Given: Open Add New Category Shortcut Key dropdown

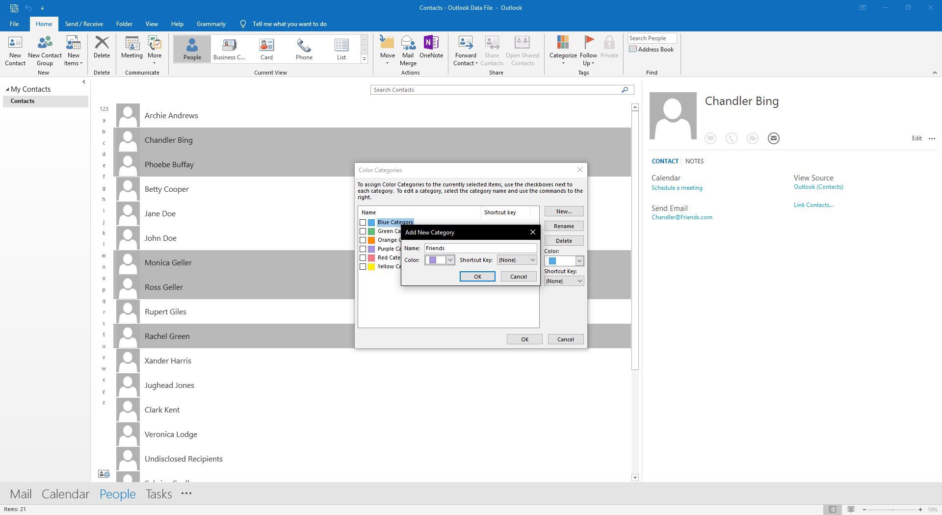Looking at the screenshot, I should pos(517,260).
